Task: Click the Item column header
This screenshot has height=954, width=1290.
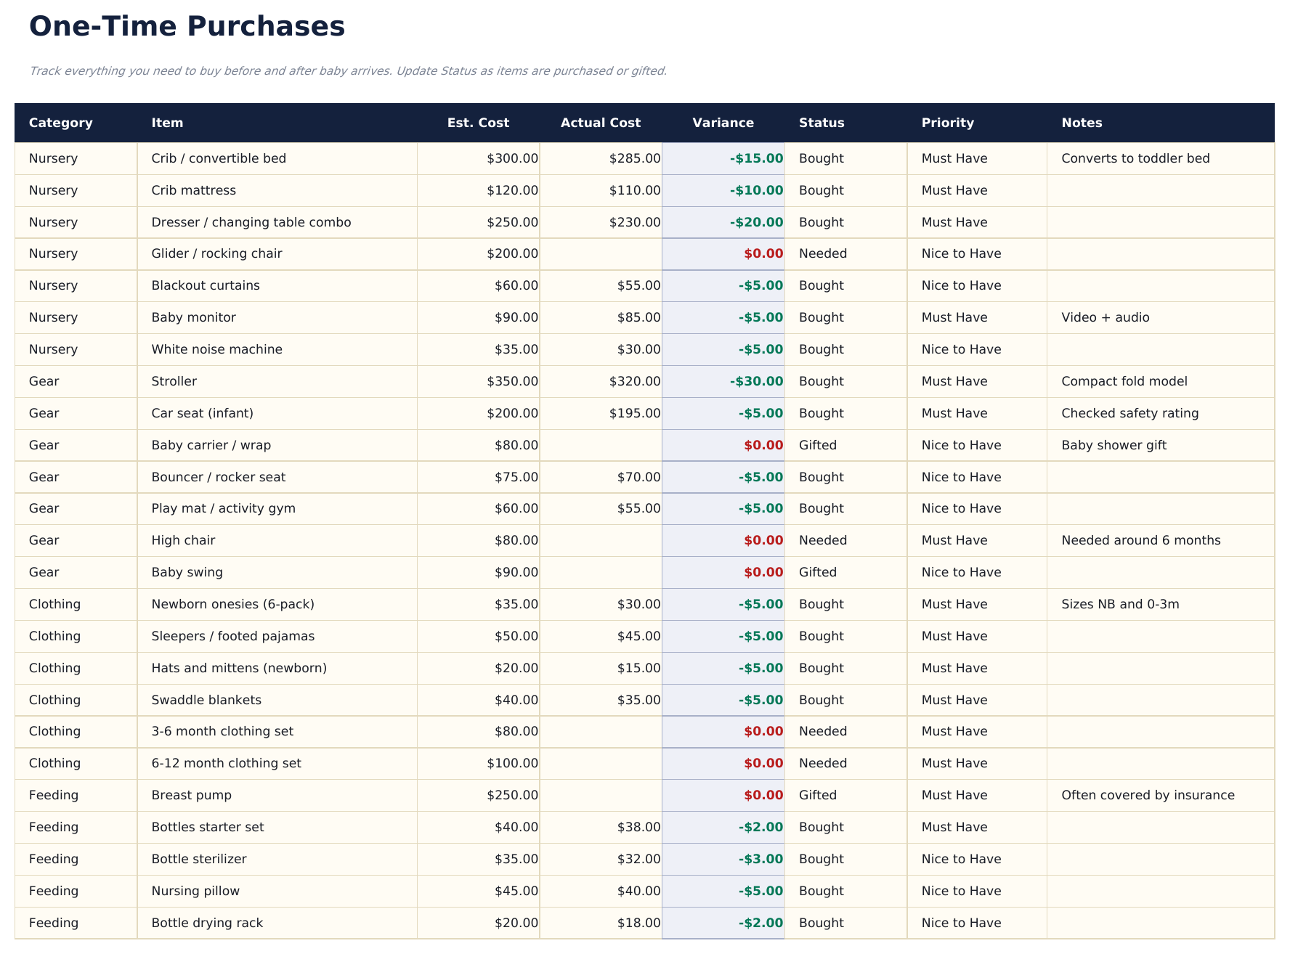Action: click(x=167, y=123)
